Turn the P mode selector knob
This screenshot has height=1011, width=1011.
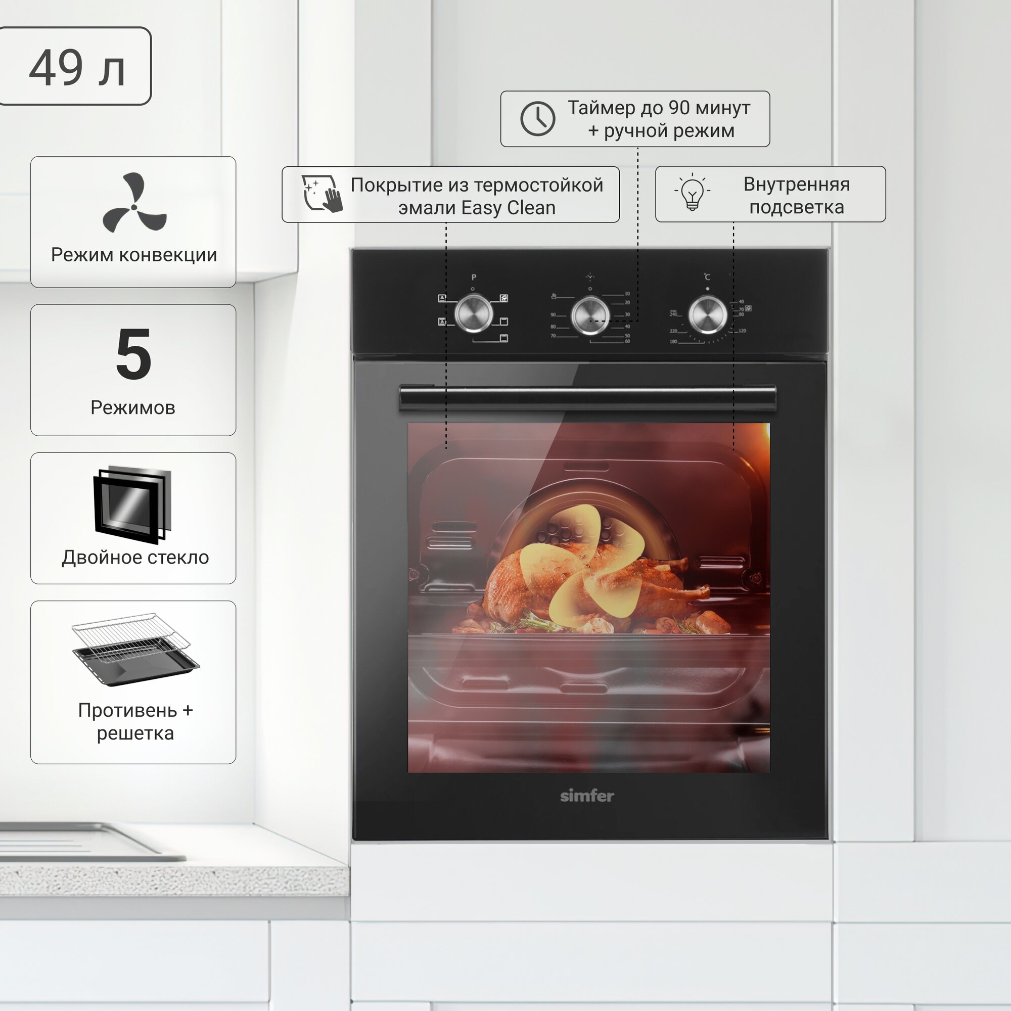point(474,314)
